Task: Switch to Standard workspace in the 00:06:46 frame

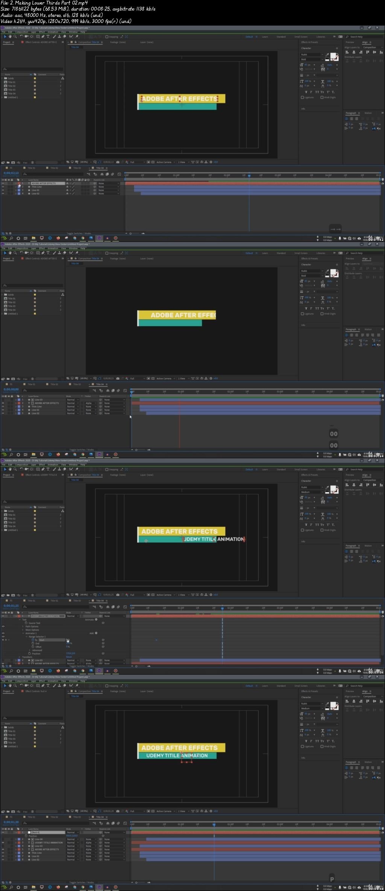Action: pos(281,686)
